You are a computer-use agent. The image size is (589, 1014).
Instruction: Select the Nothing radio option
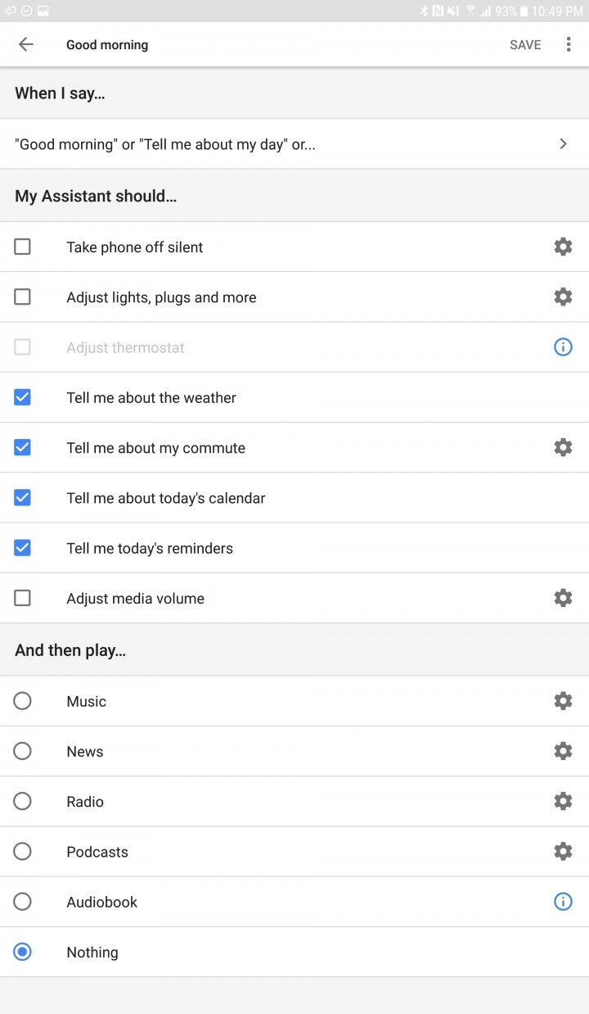(23, 952)
